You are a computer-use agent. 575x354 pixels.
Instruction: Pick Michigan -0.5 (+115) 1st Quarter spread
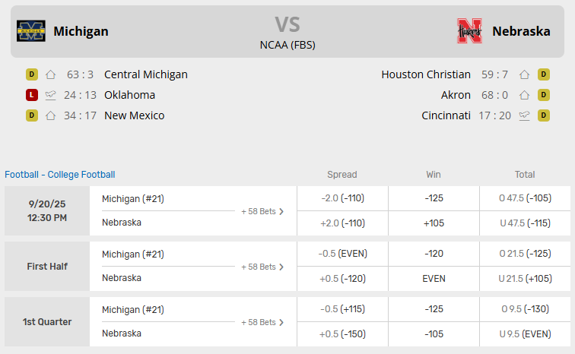[x=342, y=309]
